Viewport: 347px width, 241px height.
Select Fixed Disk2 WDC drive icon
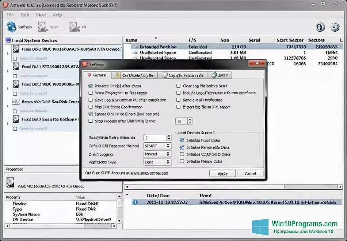(x=16, y=84)
